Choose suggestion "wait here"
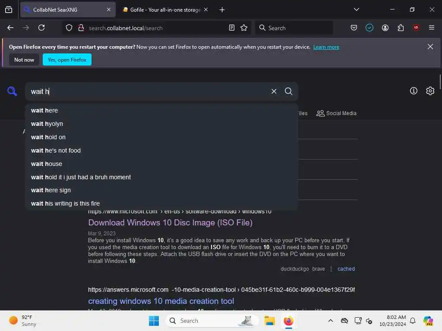Viewport: 442px width, 331px height. pos(161,110)
